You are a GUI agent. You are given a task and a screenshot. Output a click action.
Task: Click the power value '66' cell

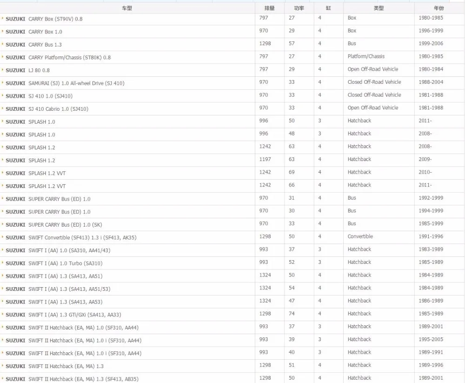coord(292,185)
